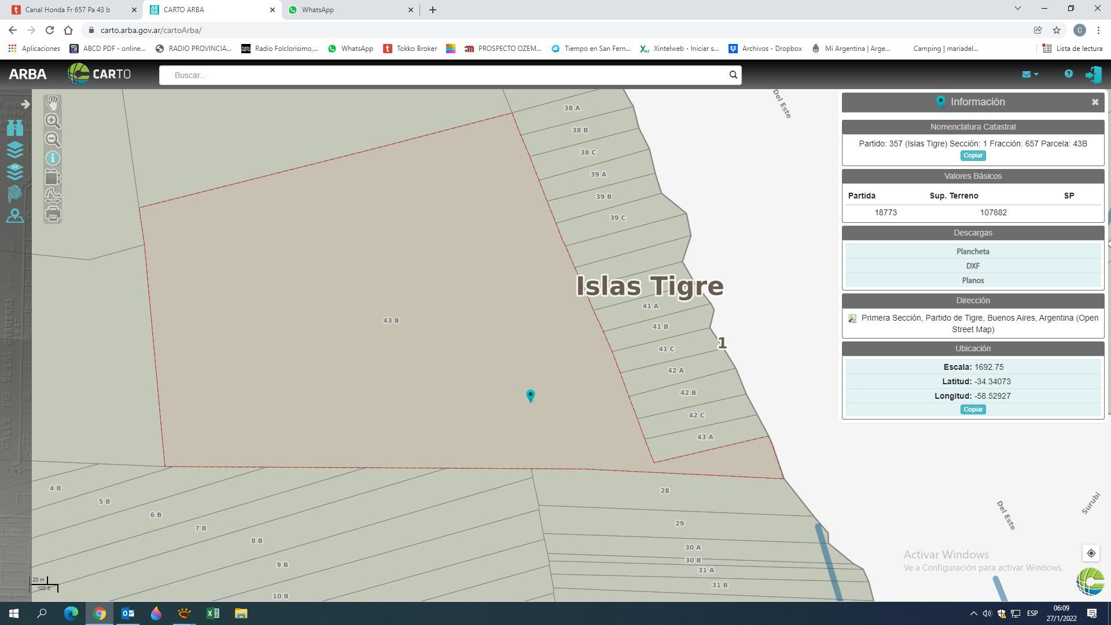This screenshot has width=1111, height=625.
Task: Select the pan hand tool
Action: click(53, 103)
